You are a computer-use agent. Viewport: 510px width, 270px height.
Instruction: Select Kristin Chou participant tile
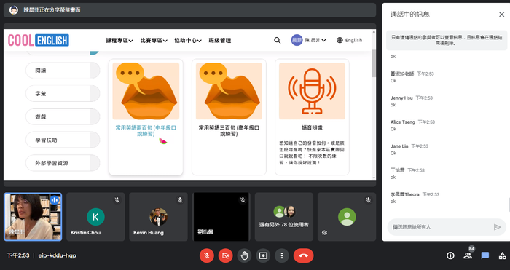pos(95,217)
